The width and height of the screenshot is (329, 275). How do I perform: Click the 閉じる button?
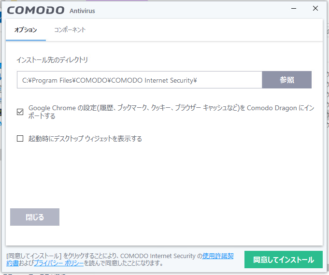pos(35,217)
